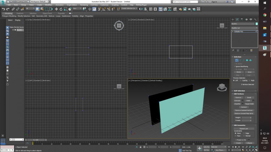Viewport: 271px width, 152px height.
Task: Toggle visibility eye of Box001
Action: (13, 30)
